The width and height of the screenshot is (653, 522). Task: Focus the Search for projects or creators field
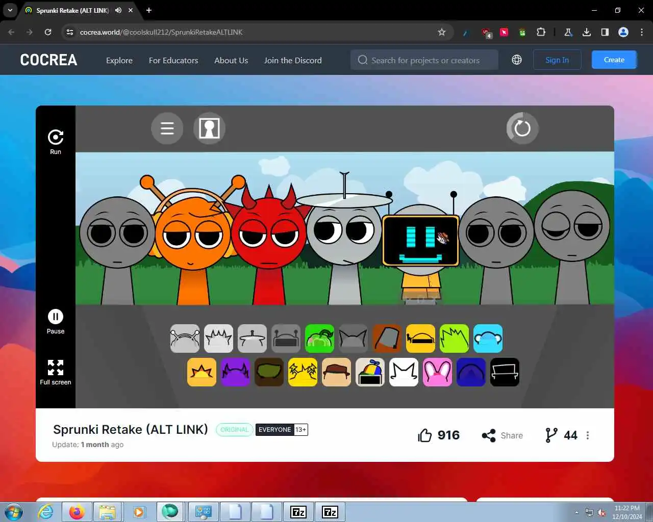(x=424, y=60)
